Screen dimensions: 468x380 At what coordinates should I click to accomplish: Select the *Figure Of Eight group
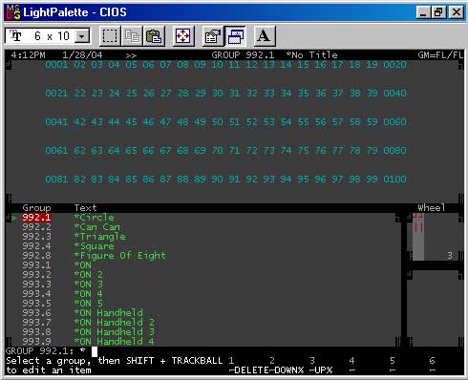coord(120,256)
